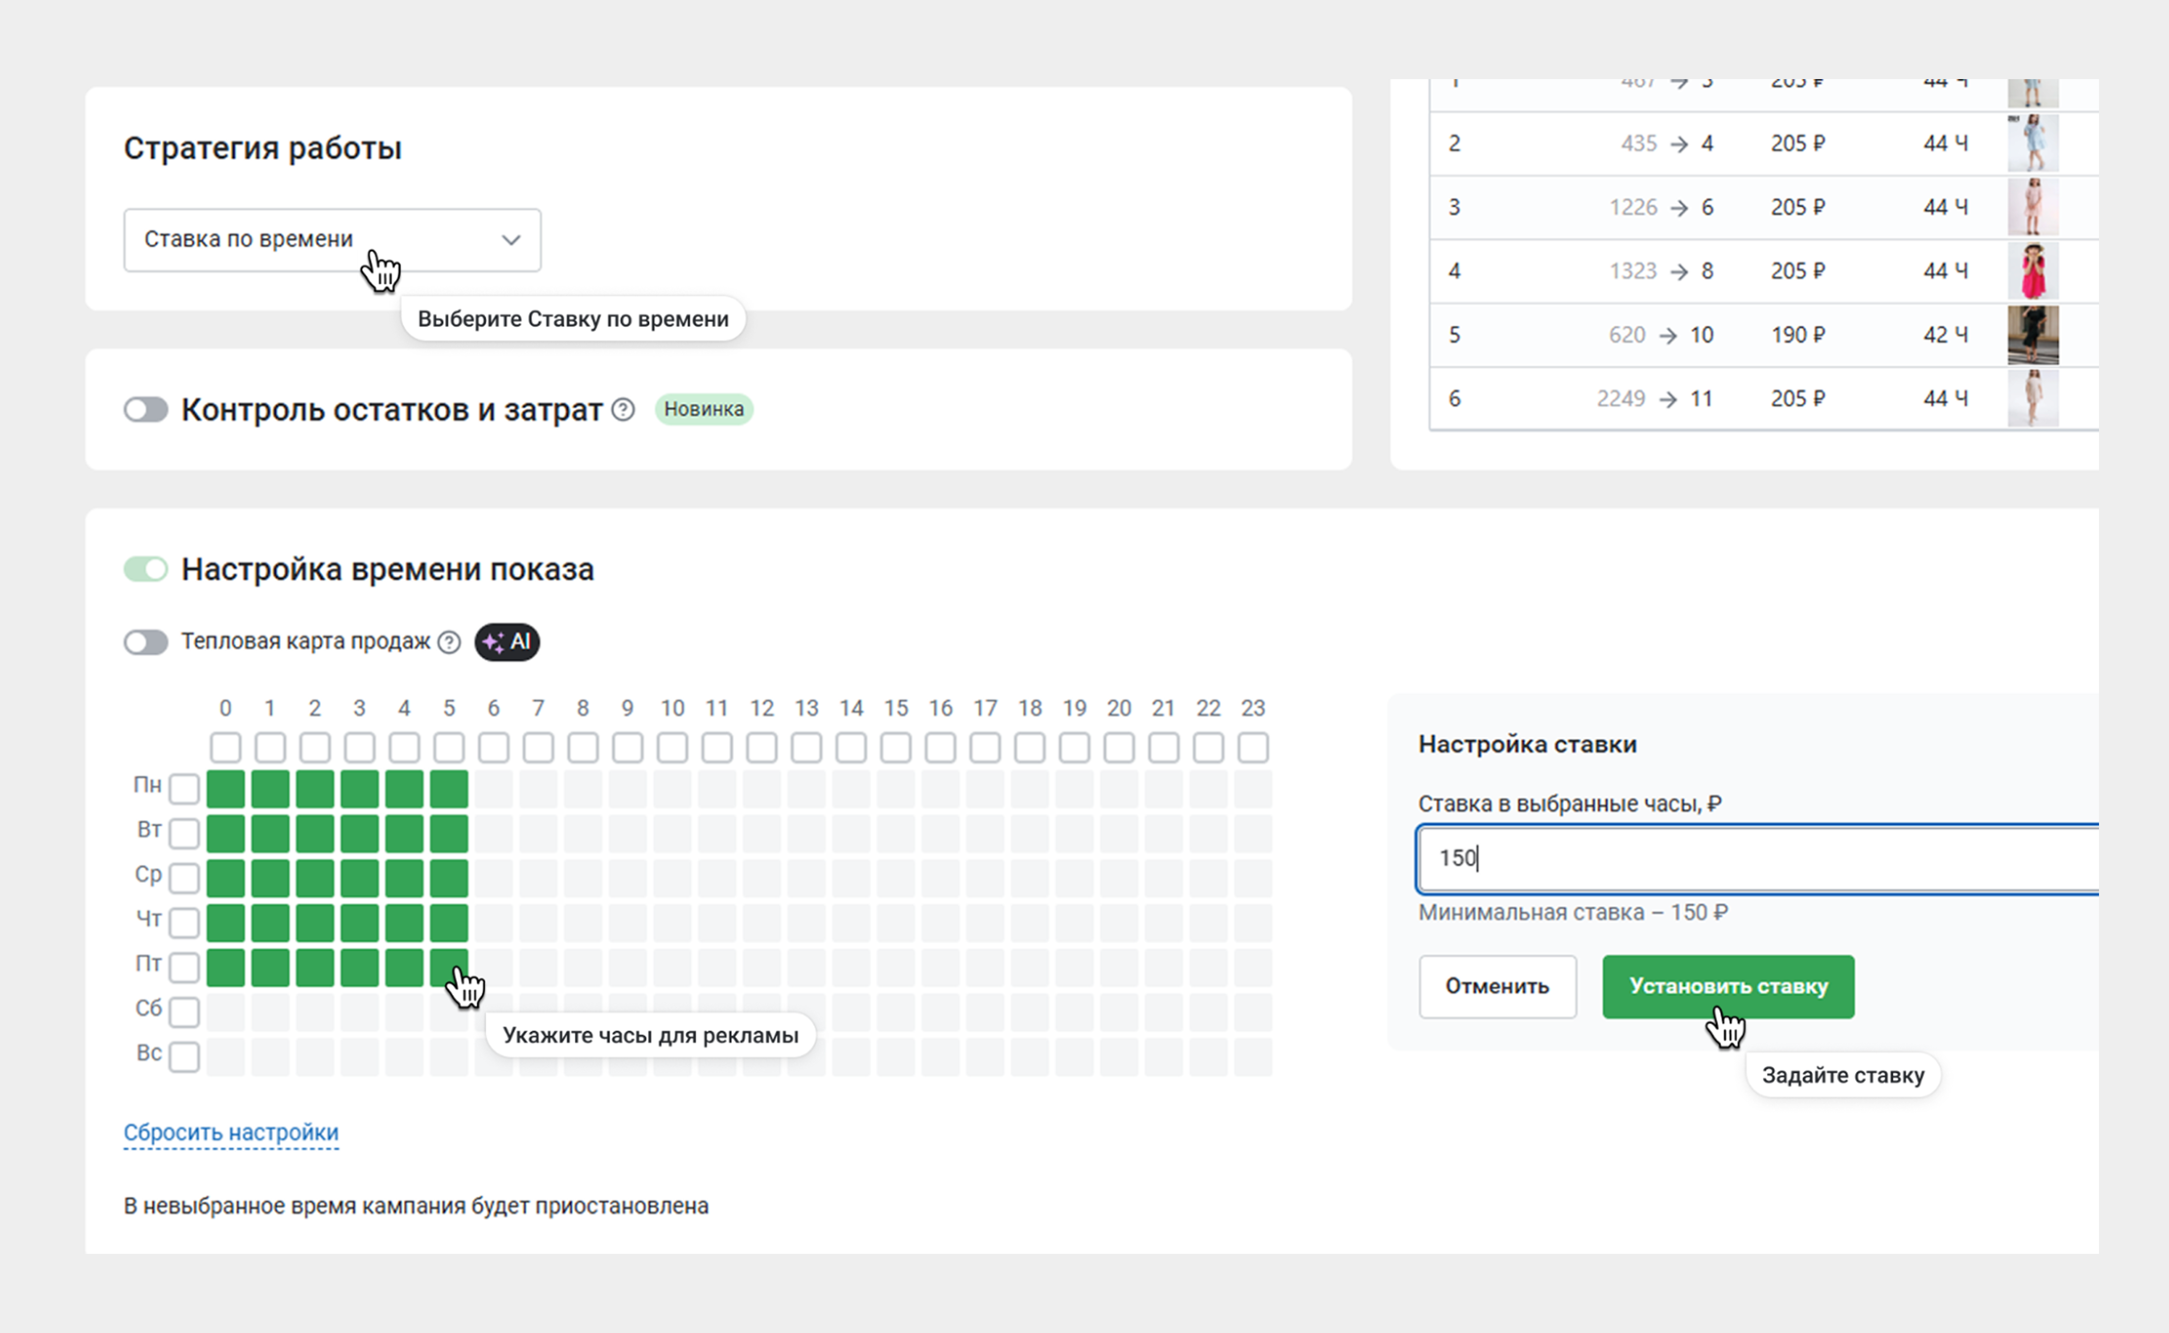Enable the Тепловая карта продаж switch

pos(146,642)
